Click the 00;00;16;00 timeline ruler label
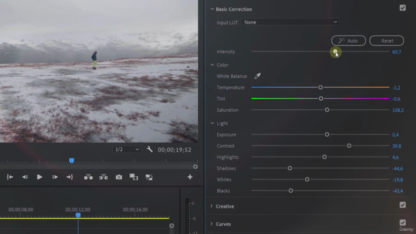The width and height of the screenshot is (416, 234). pos(135,209)
